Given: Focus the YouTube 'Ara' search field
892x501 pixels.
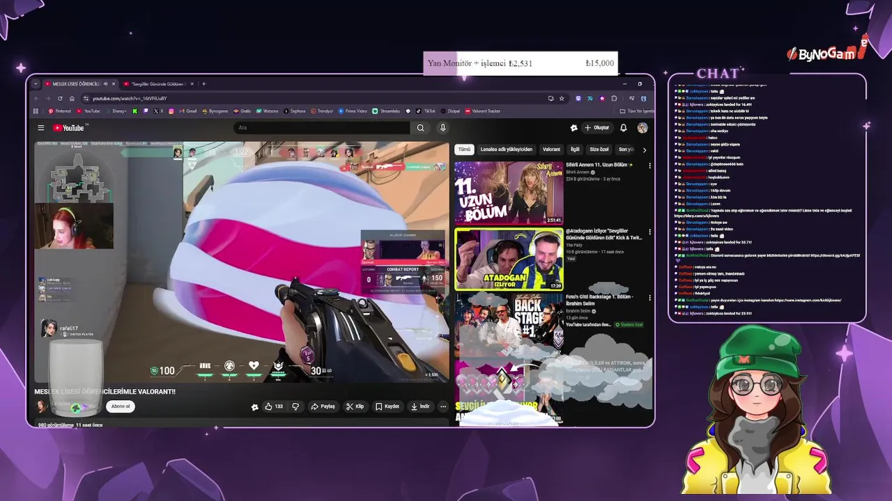Looking at the screenshot, I should click(x=323, y=128).
